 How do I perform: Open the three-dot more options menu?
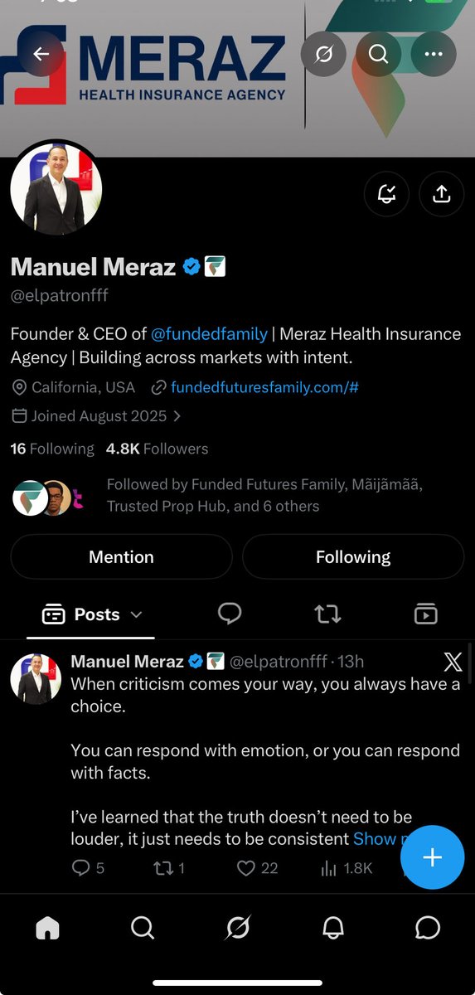pyautogui.click(x=434, y=54)
